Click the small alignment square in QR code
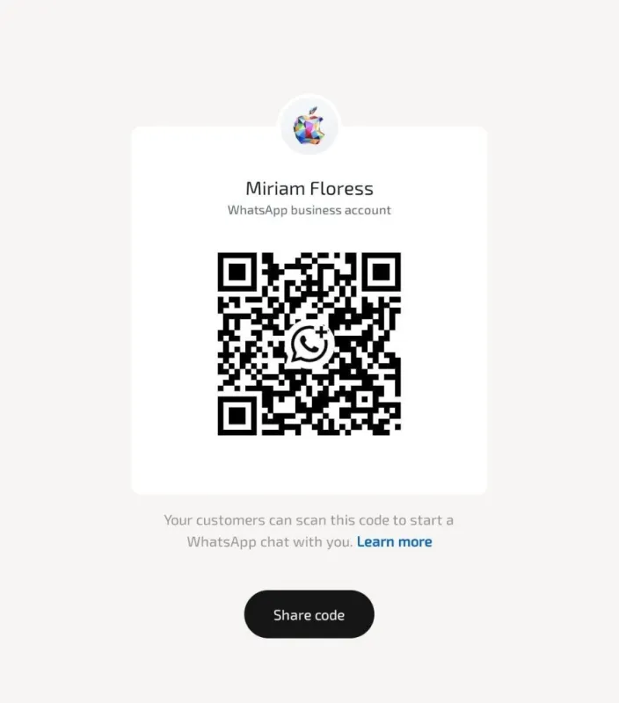The height and width of the screenshot is (703, 619). pos(365,399)
